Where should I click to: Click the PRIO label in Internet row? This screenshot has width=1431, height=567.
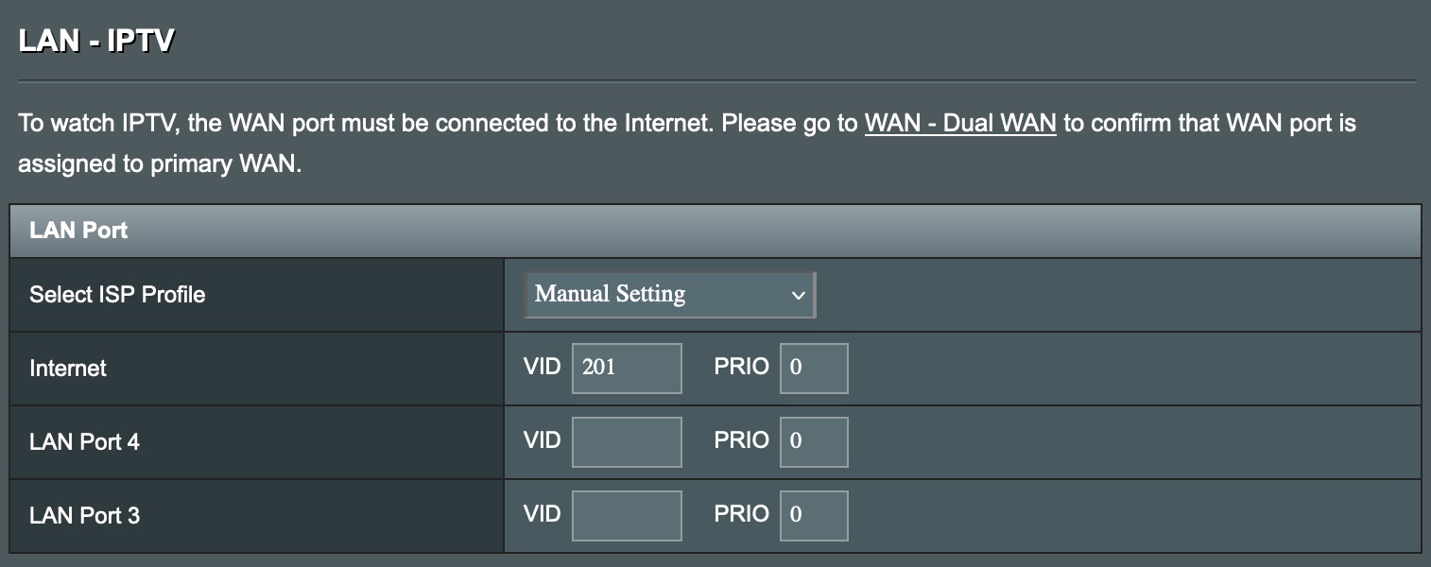point(741,367)
